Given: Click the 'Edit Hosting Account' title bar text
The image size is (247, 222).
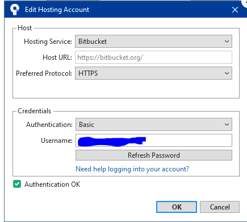Looking at the screenshot, I should (x=57, y=10).
